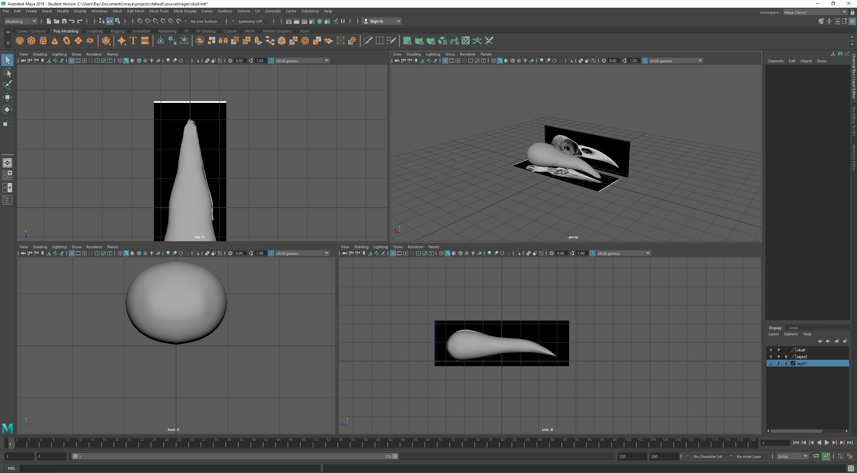Open side viewport Panels menu
Viewport: 857px width, 473px height.
point(434,247)
